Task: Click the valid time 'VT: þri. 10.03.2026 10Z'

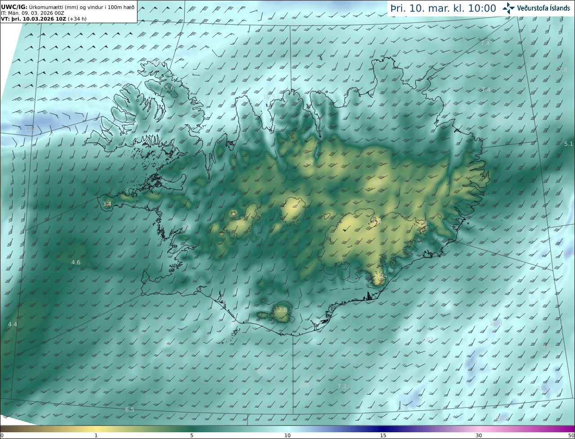Action: tap(33, 19)
